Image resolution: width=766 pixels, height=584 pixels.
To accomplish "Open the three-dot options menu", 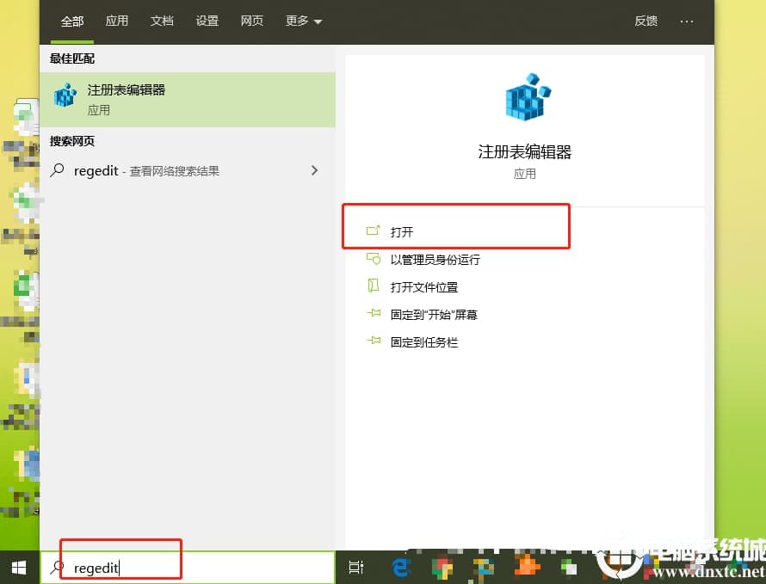I will [x=686, y=22].
